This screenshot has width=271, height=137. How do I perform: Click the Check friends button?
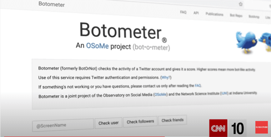[x=173, y=120]
